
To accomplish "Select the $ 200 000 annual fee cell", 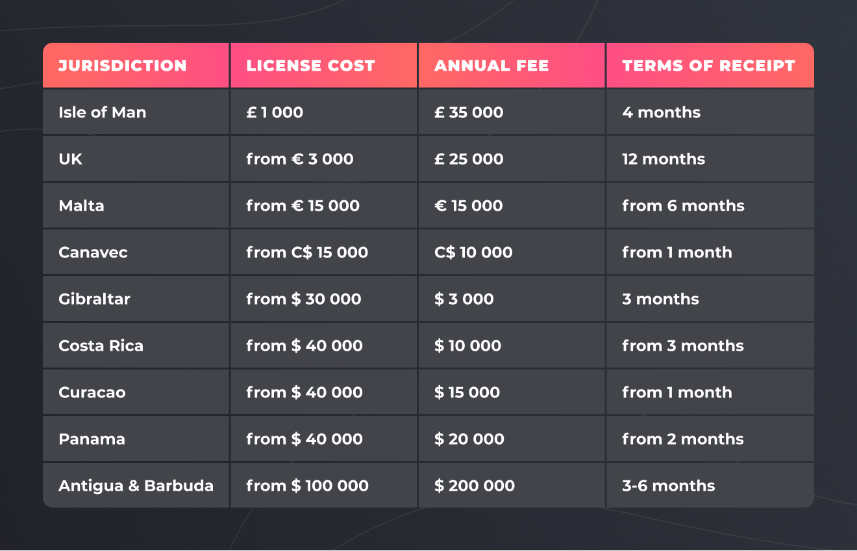I will pos(512,485).
